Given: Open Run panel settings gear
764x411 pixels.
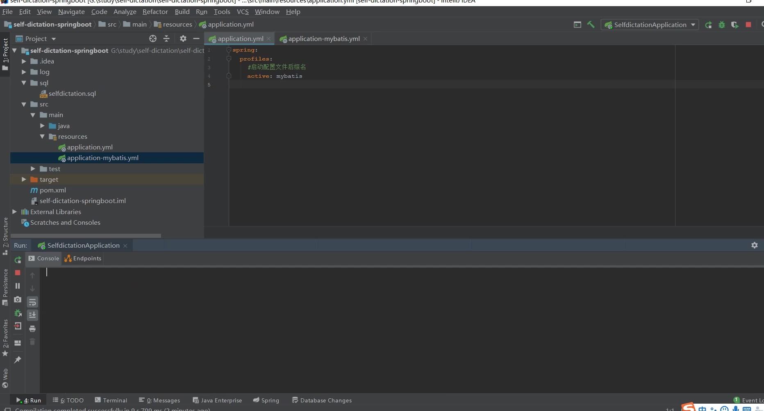Looking at the screenshot, I should (755, 245).
